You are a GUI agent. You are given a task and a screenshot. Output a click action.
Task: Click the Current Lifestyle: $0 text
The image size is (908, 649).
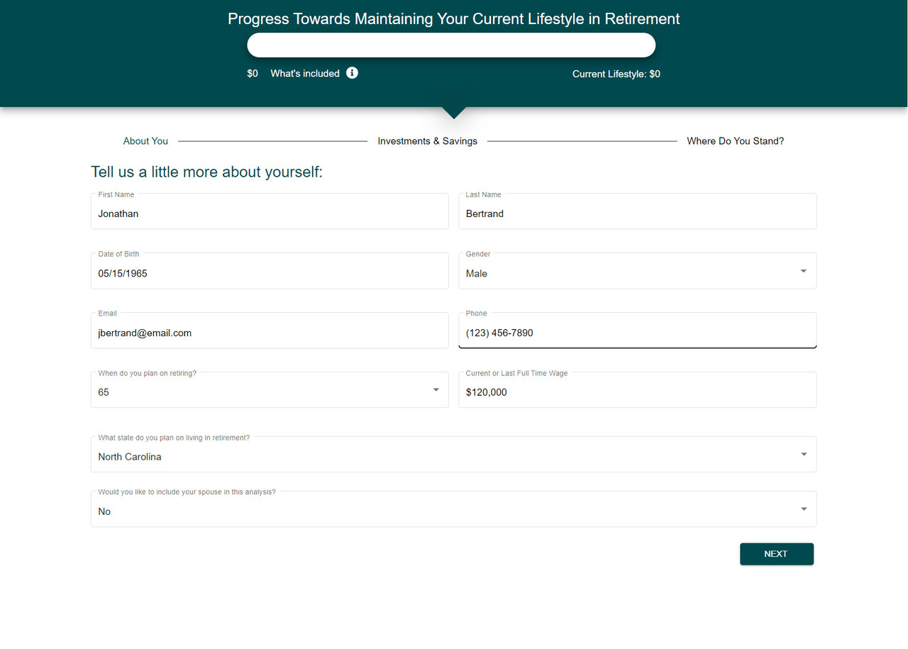point(616,74)
